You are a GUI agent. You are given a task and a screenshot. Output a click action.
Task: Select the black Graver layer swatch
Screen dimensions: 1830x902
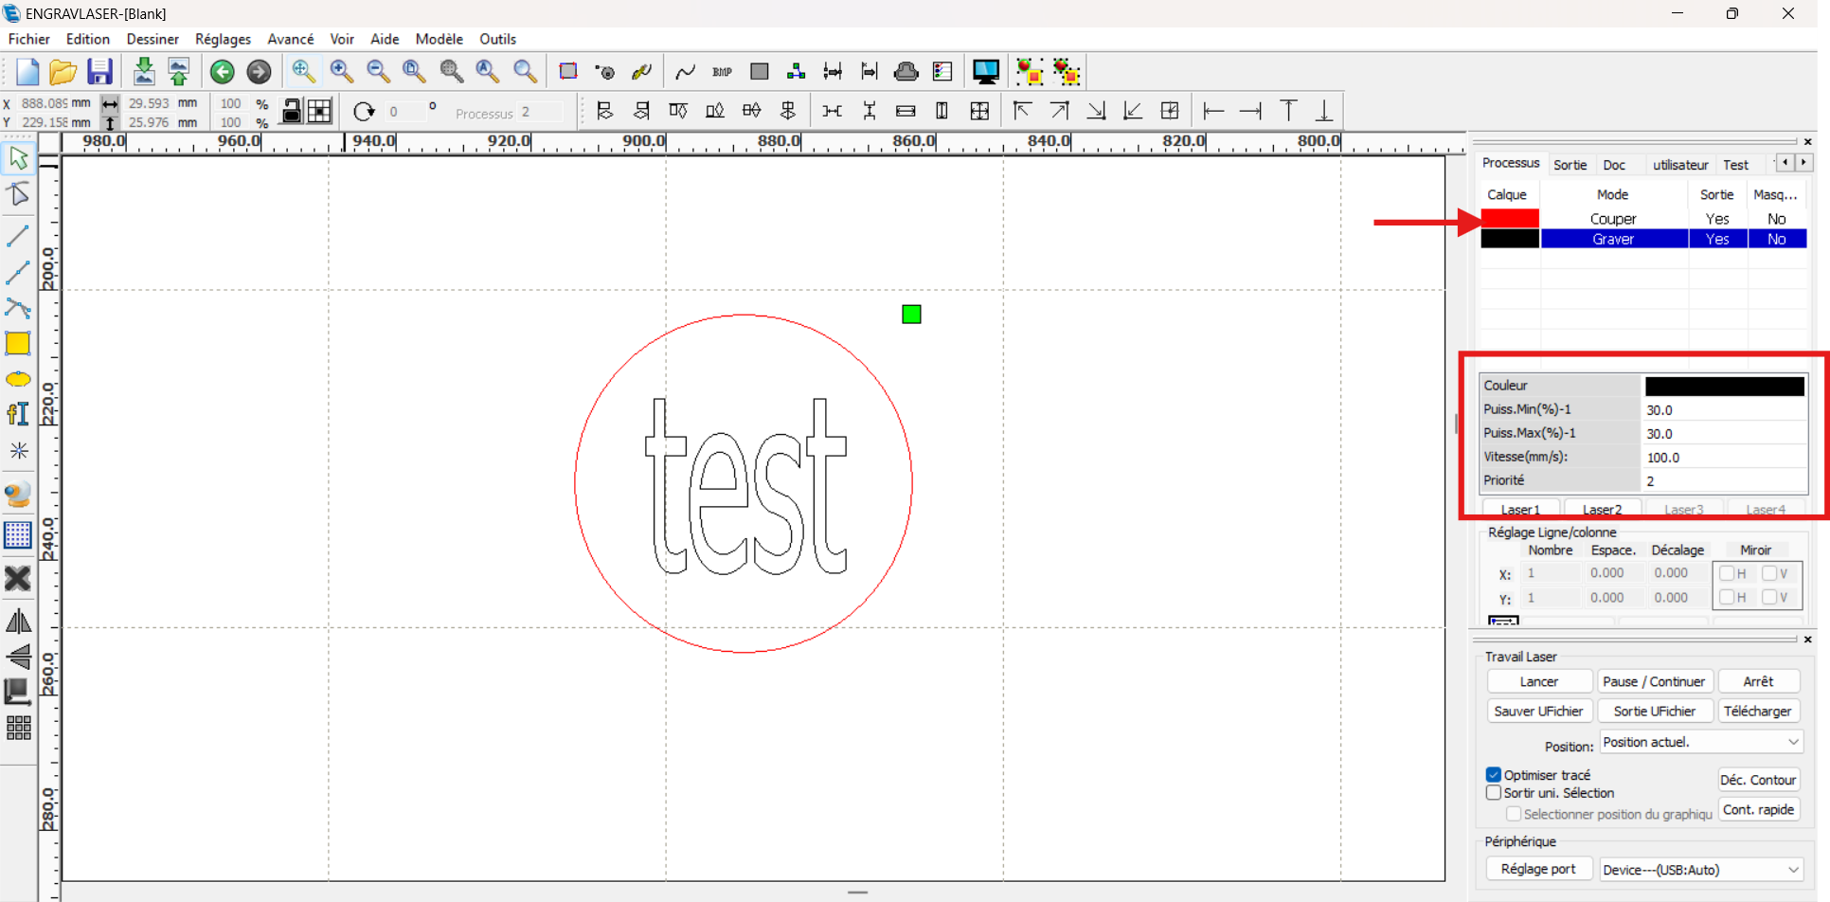(x=1510, y=239)
